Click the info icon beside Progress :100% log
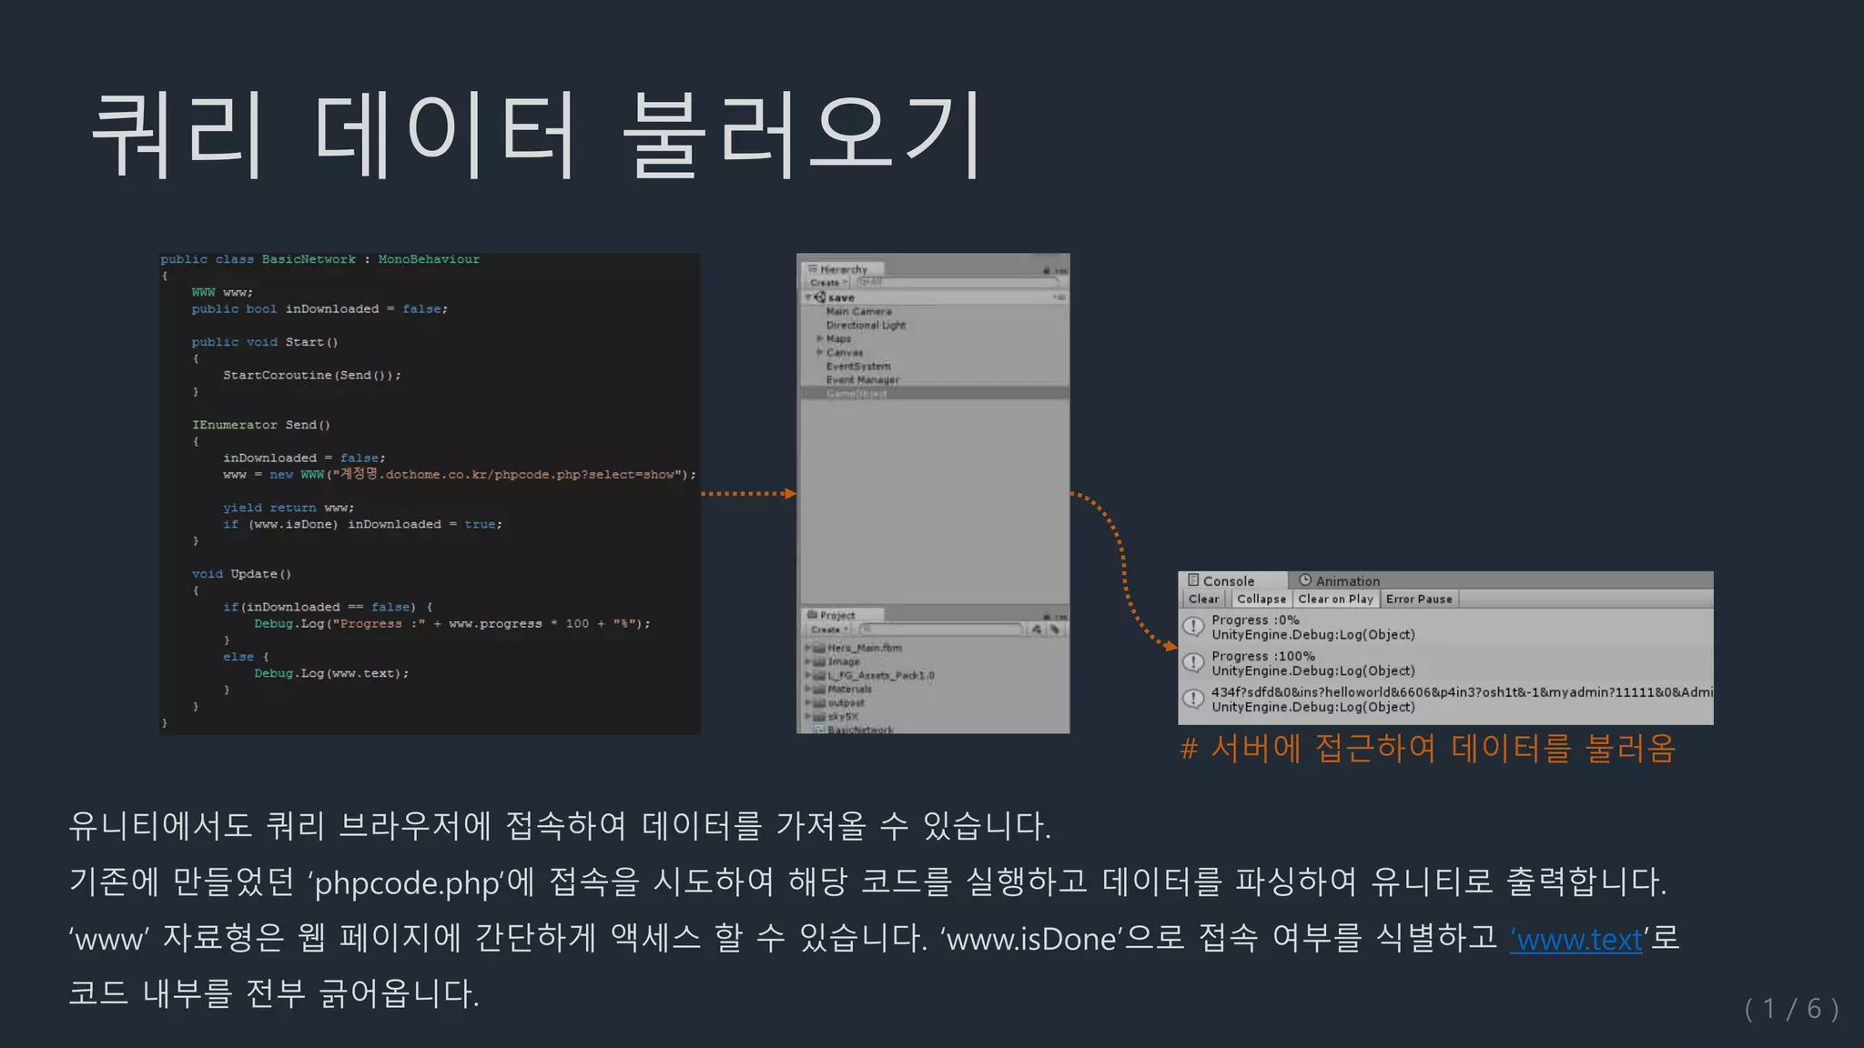This screenshot has width=1864, height=1048. click(1192, 662)
